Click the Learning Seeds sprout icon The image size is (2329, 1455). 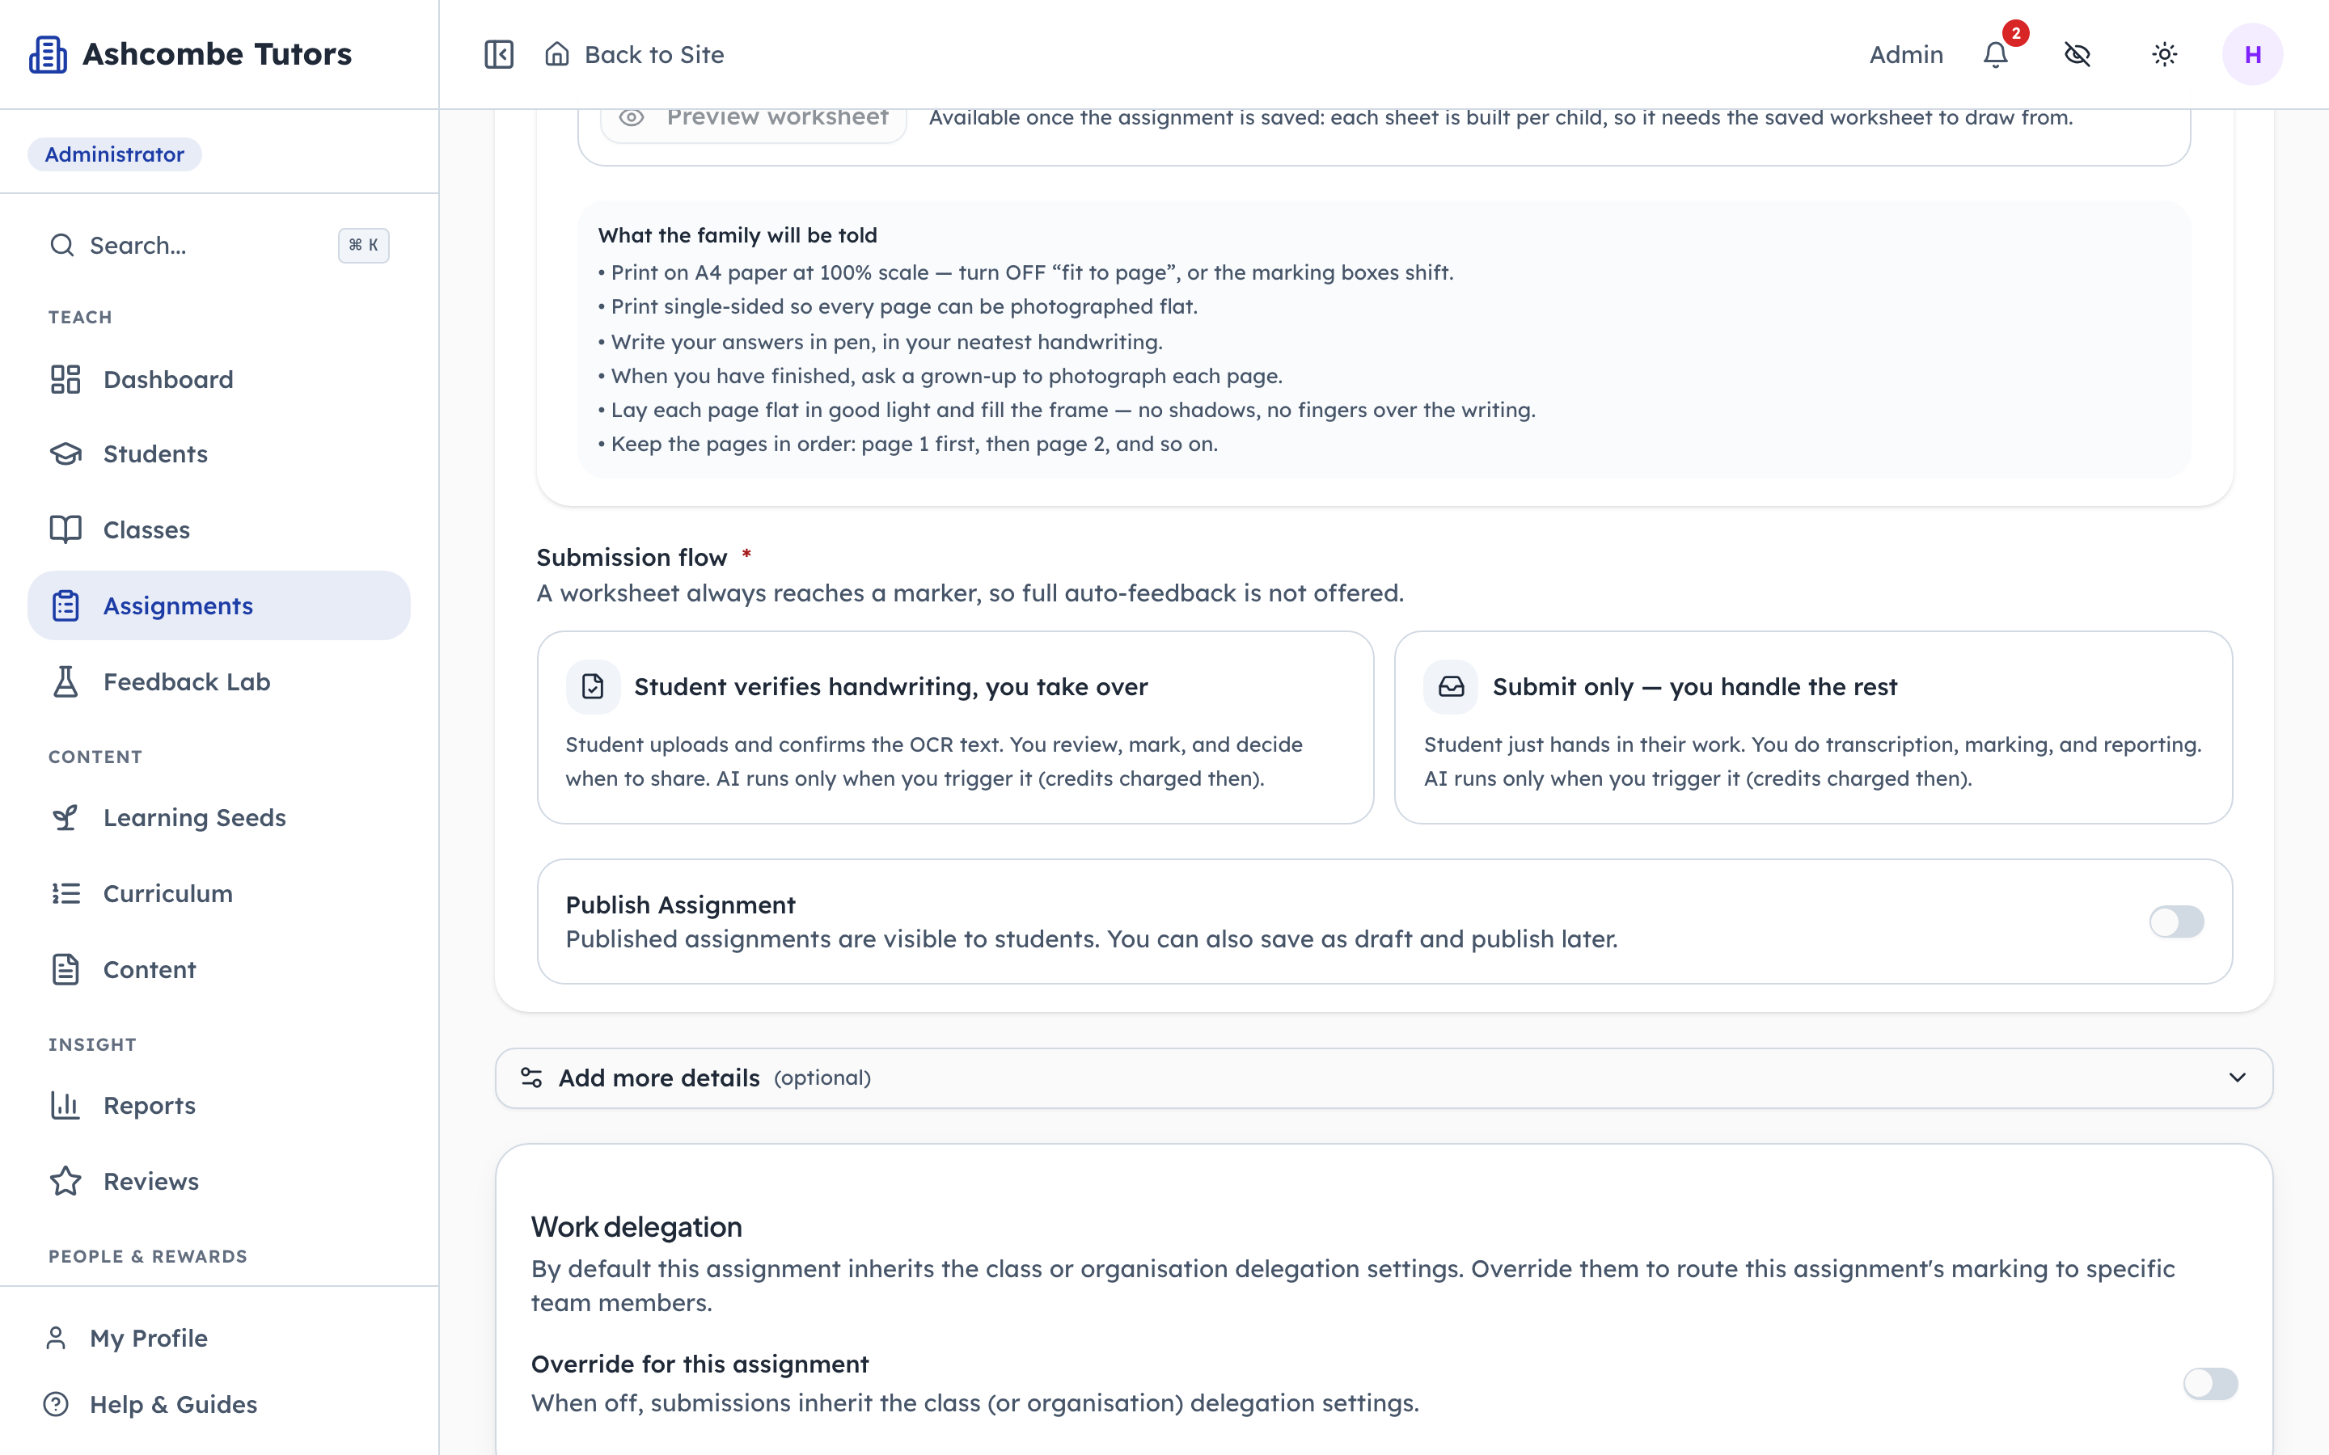click(x=66, y=817)
